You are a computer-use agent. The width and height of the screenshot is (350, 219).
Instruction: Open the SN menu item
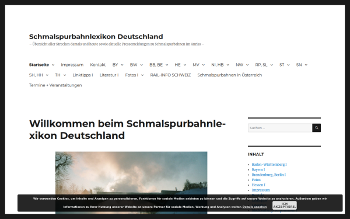(x=299, y=65)
